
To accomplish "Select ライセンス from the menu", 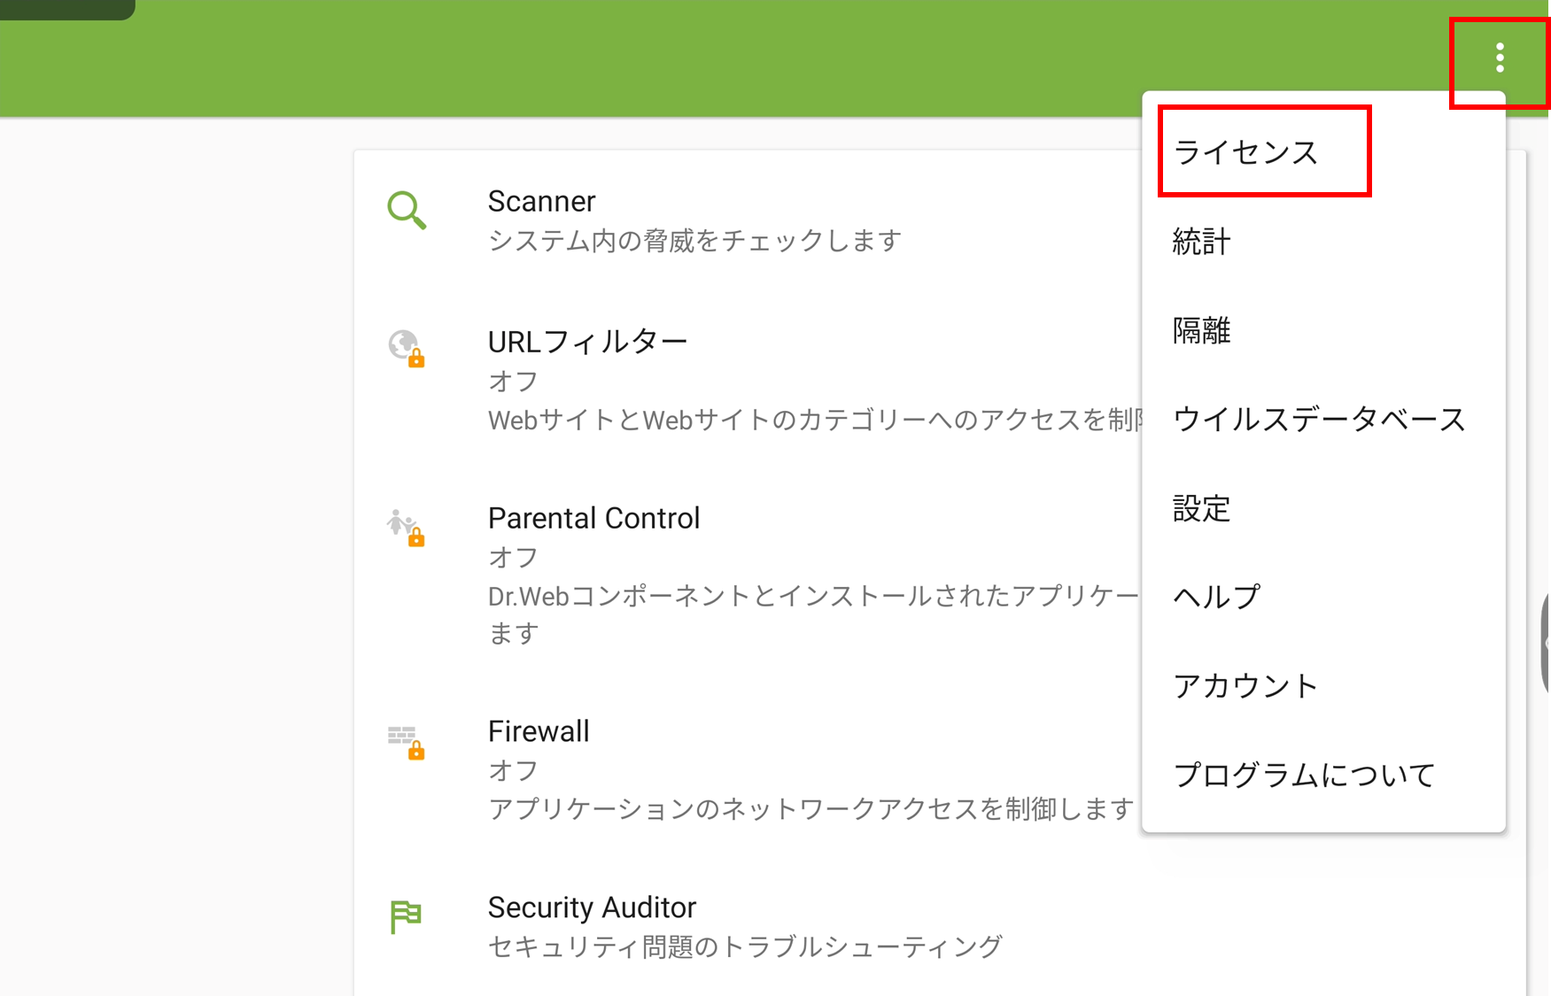I will pos(1245,152).
